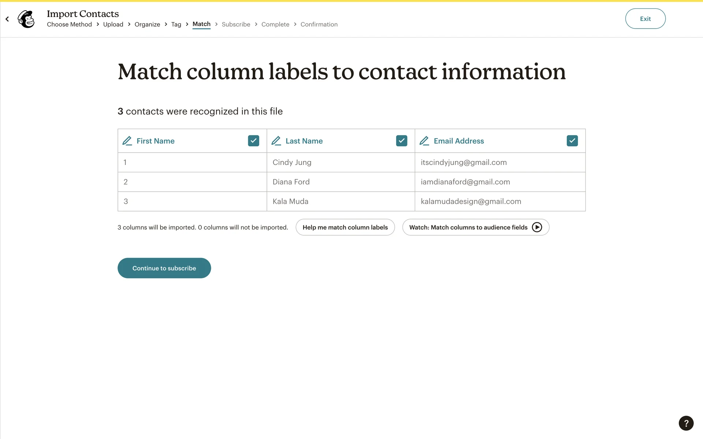
Task: Go to the Organize step
Action: 147,25
